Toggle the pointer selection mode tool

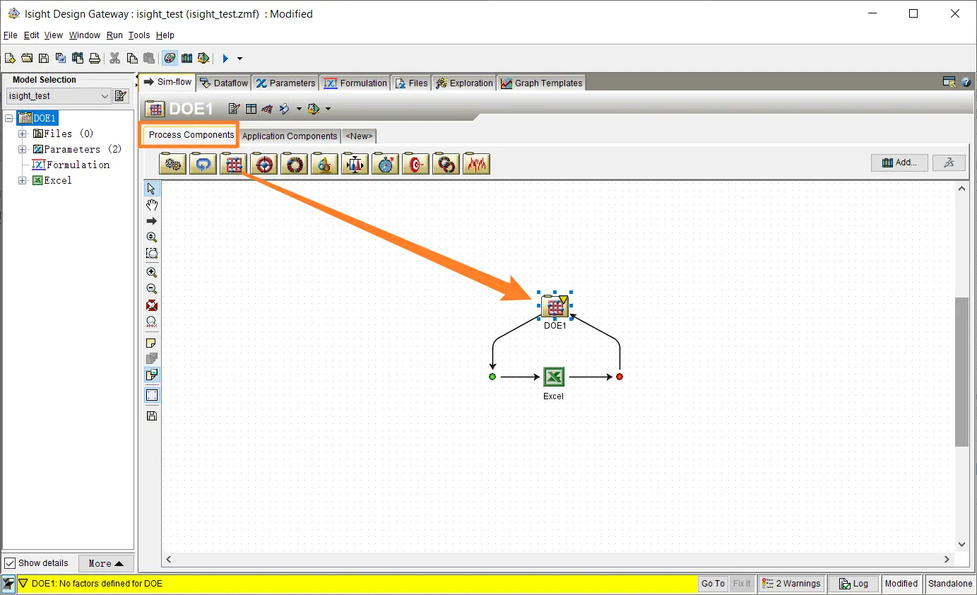click(x=152, y=189)
